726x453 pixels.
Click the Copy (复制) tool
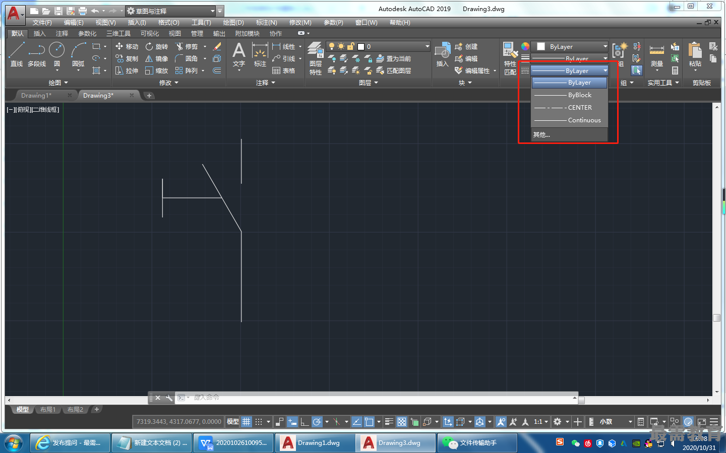(x=127, y=58)
